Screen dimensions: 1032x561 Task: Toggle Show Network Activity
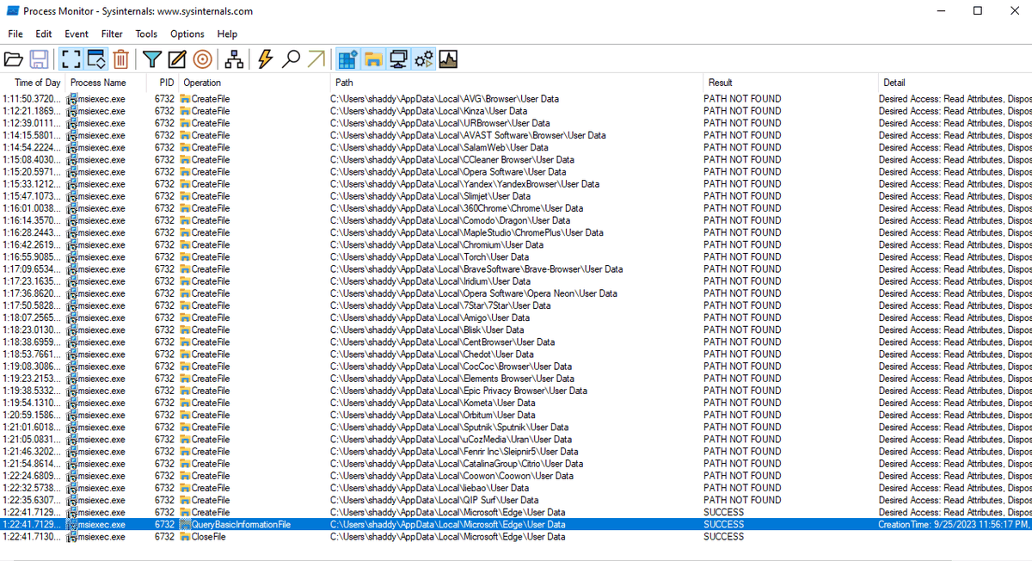pyautogui.click(x=398, y=59)
